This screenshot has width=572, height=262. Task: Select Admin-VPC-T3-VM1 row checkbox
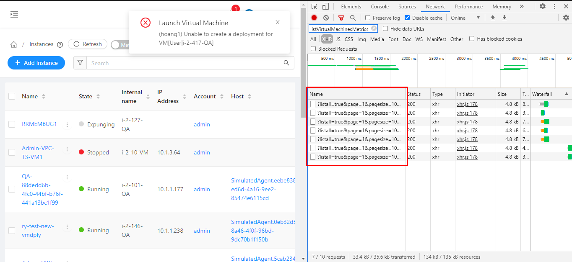(x=12, y=152)
